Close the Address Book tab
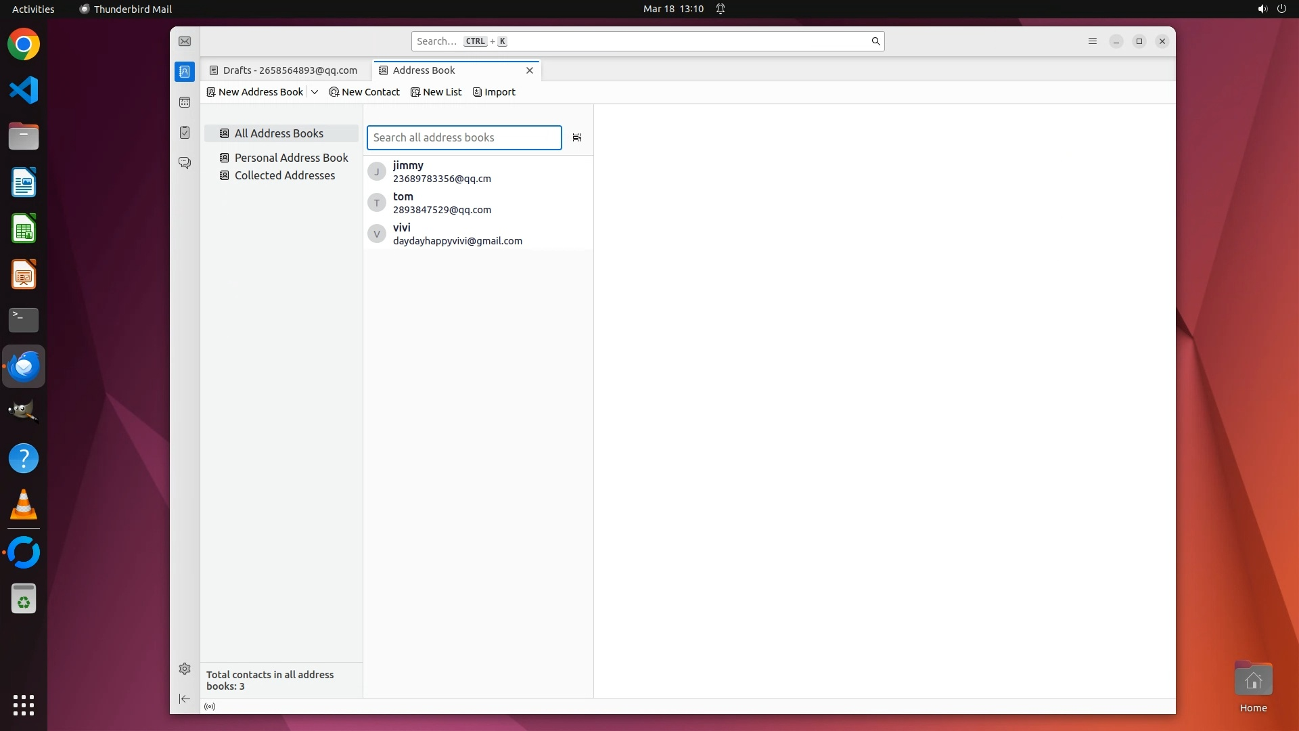The image size is (1299, 731). 530,70
